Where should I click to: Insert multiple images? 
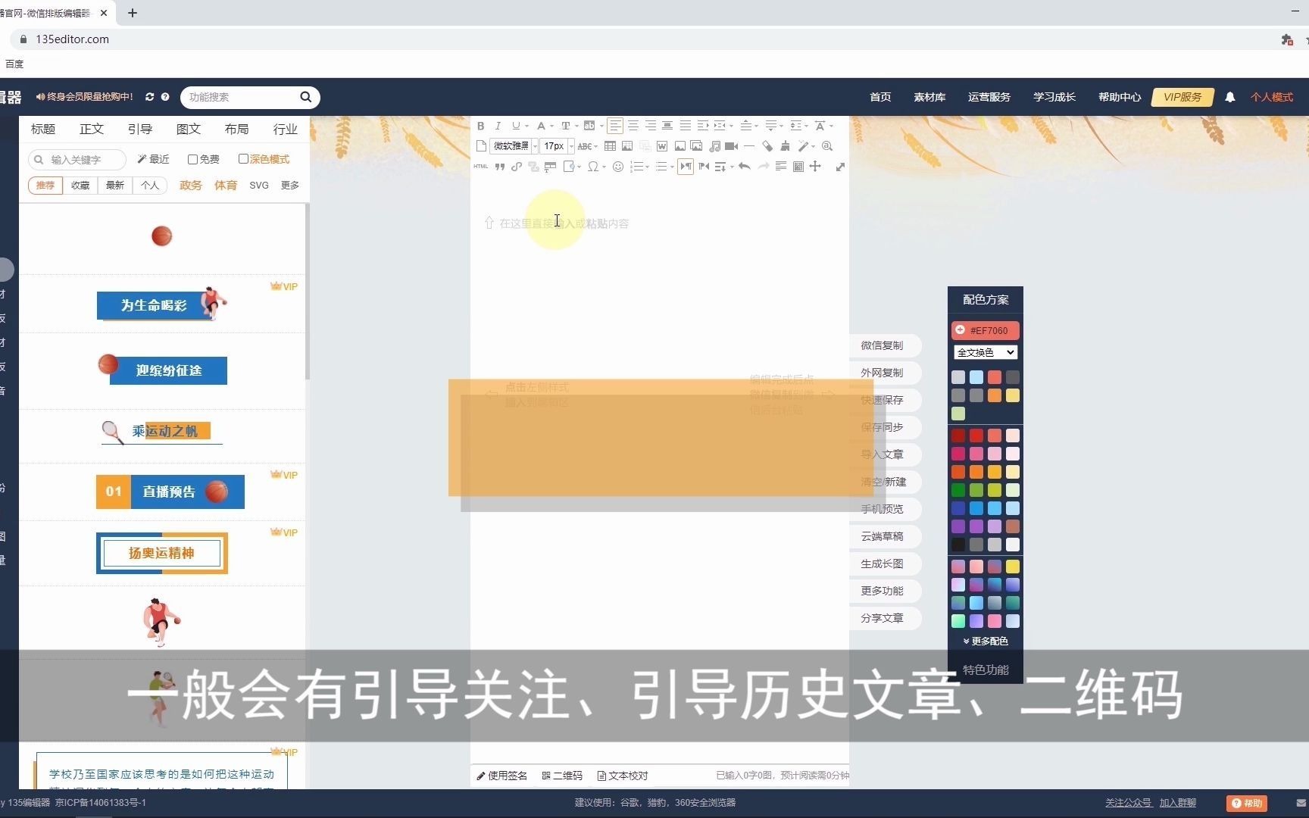click(x=696, y=146)
